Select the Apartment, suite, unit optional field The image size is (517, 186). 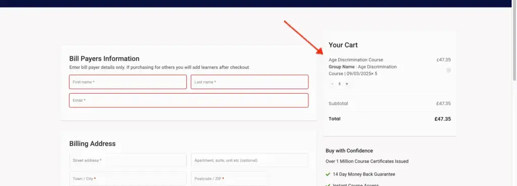coord(249,160)
